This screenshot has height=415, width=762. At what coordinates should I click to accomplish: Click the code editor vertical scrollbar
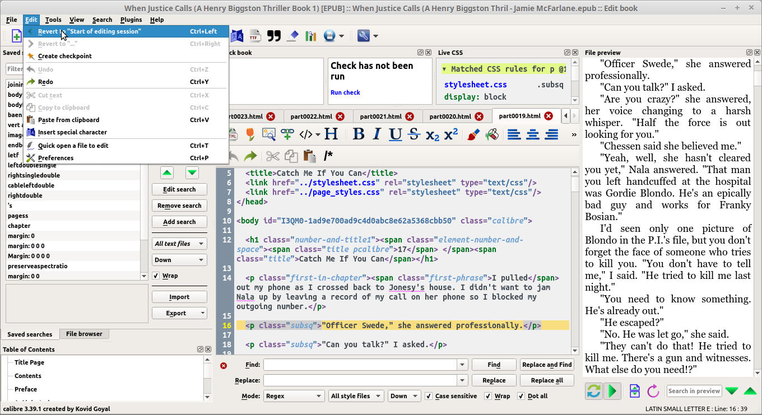(x=575, y=260)
